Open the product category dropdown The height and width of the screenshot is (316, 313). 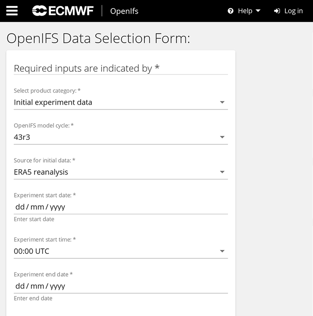click(x=121, y=102)
